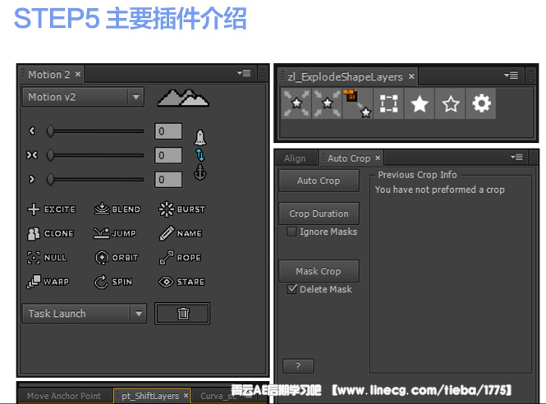Click the mountains logo in Motion 2

coord(183,98)
